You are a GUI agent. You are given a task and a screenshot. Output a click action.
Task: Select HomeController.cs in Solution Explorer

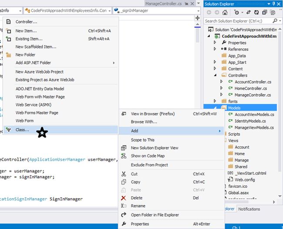[x=251, y=88]
